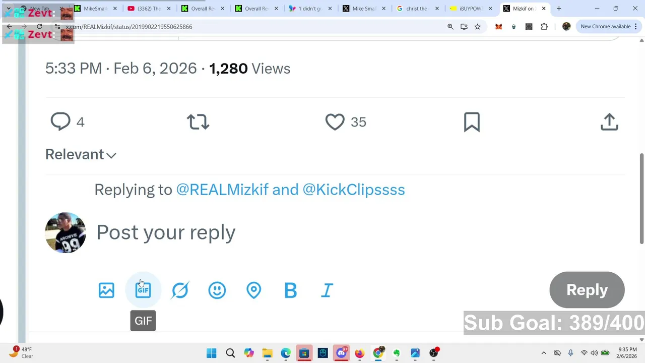This screenshot has height=363, width=645.
Task: Toggle bold text formatting
Action: [290, 290]
